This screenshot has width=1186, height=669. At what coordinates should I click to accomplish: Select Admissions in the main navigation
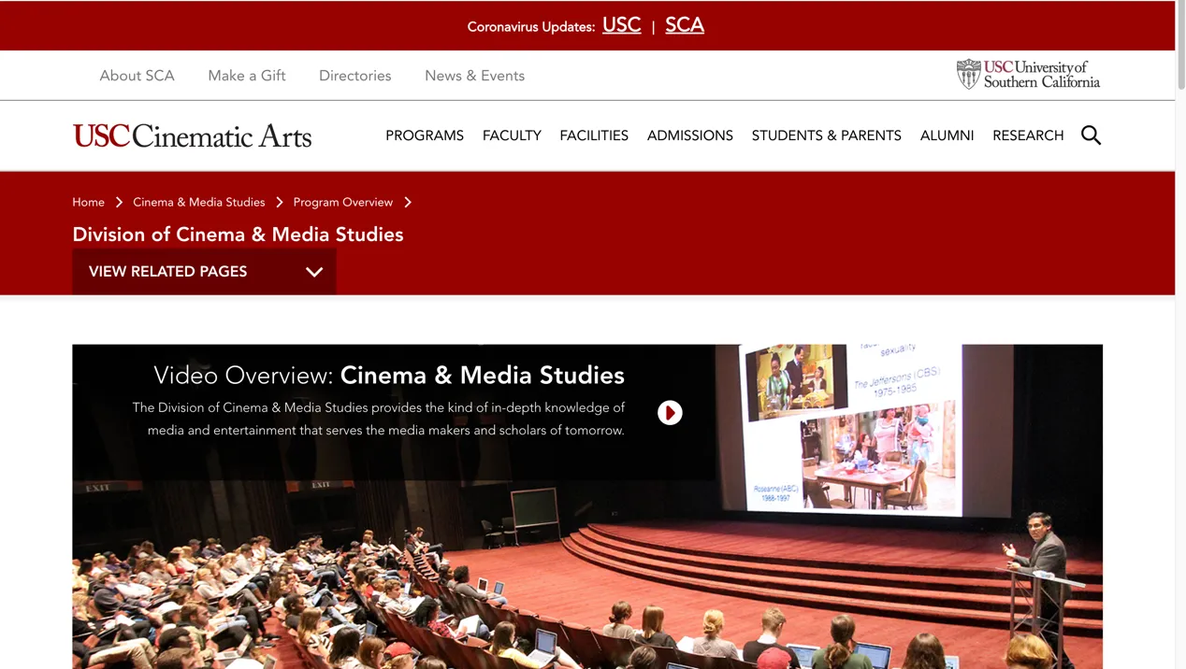point(690,135)
